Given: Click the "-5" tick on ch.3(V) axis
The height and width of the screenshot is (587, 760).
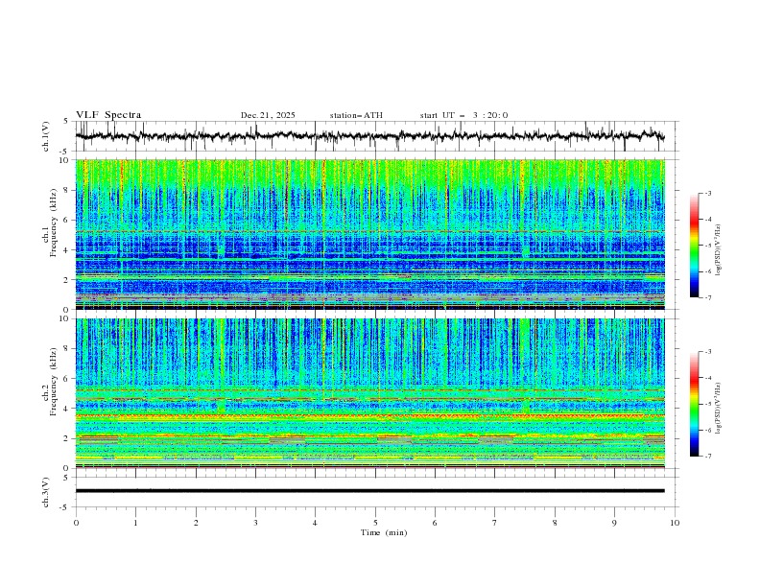Looking at the screenshot, I should [64, 507].
